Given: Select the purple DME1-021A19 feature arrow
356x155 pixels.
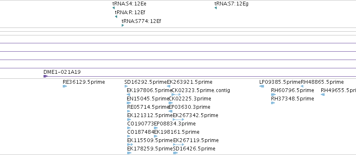Looking at the screenshot, I should click(46, 76).
